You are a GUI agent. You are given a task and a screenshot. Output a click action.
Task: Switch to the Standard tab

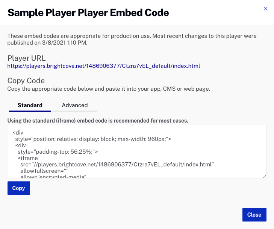click(30, 105)
